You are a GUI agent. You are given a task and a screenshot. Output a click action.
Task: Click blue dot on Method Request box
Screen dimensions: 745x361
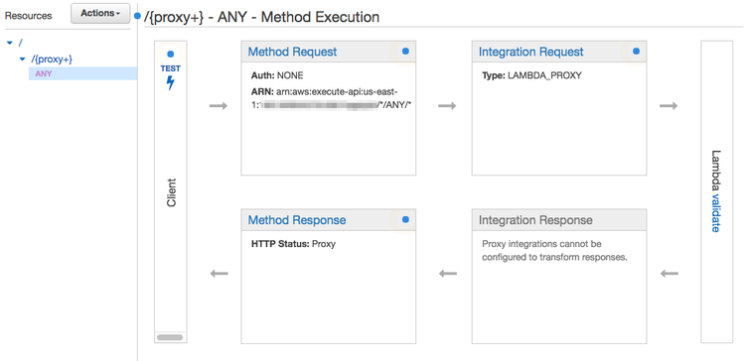point(405,52)
